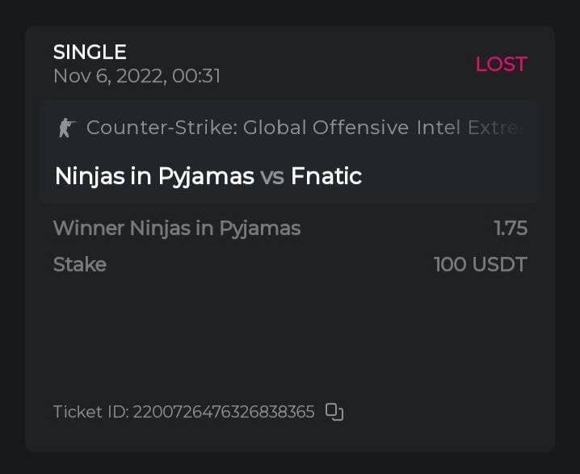Click the Nov 6, 2022, 00:31 timestamp

click(137, 77)
